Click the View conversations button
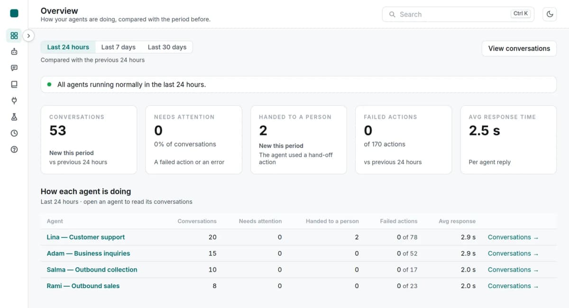Viewport: 569px width, 308px height. pos(519,48)
